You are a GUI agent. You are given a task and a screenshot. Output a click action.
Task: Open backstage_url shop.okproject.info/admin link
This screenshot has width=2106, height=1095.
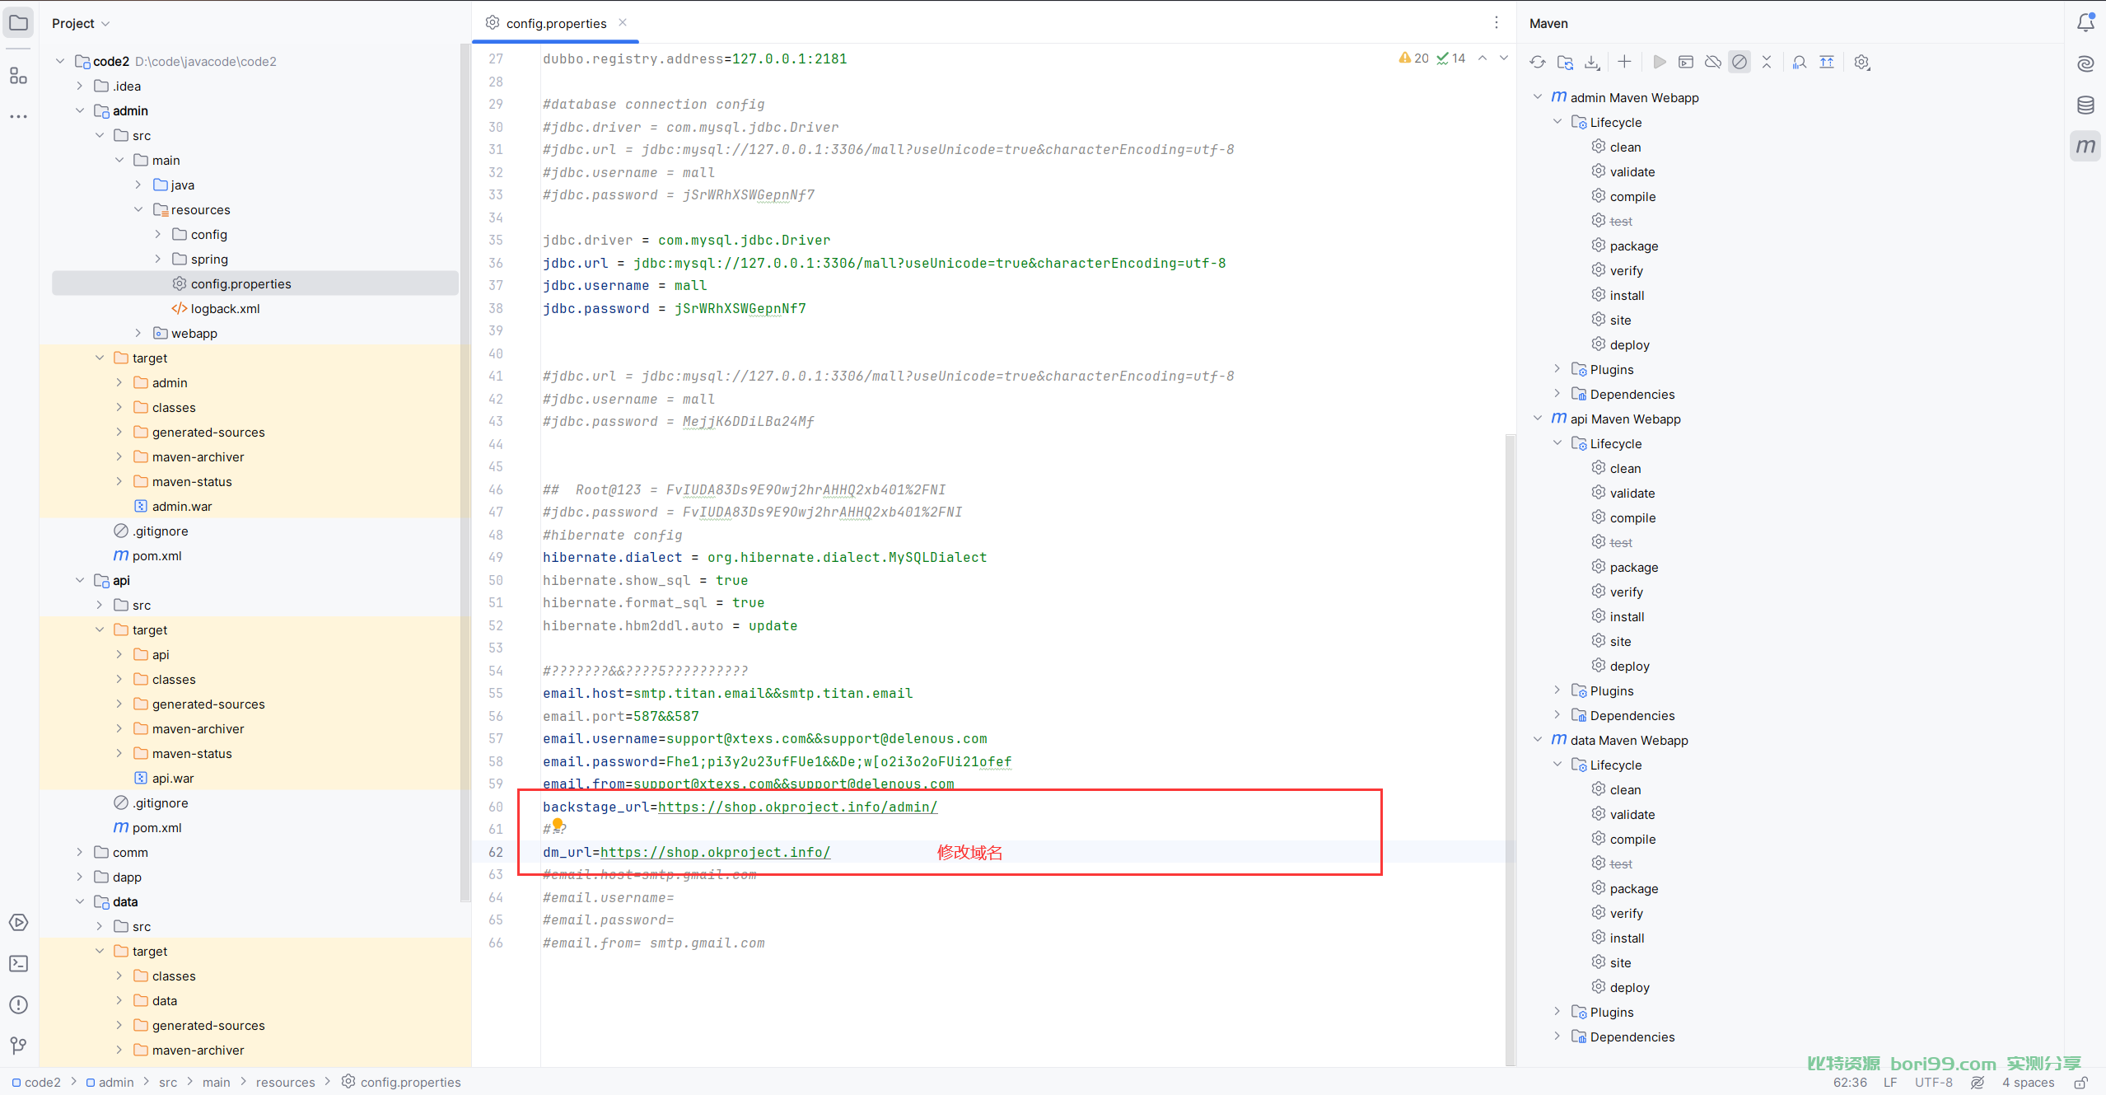797,807
